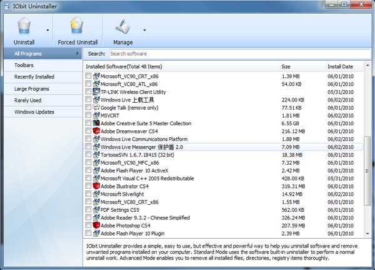Tick the Adobe Photoshop CS4 checkbox
375x270 pixels.
[88, 225]
